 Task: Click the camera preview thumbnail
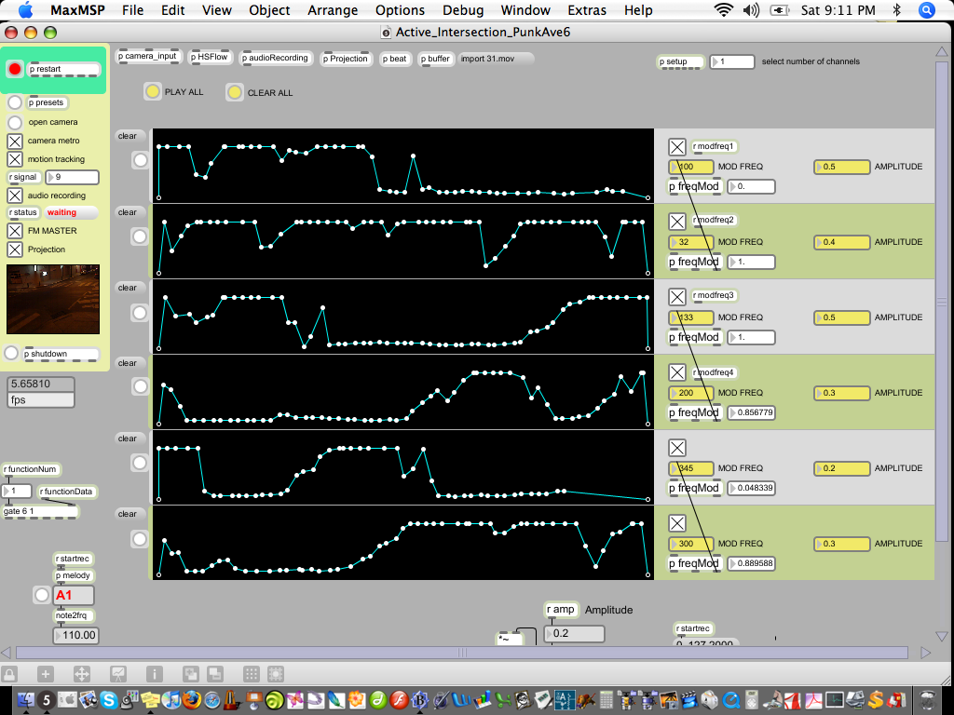click(x=52, y=299)
